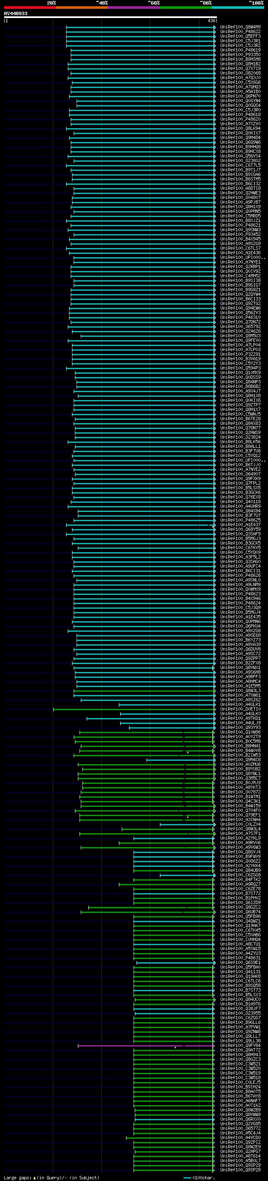The image size is (268, 1181).
Task: Select the UniRef100_B9HSM8 label
Action: click(x=240, y=59)
